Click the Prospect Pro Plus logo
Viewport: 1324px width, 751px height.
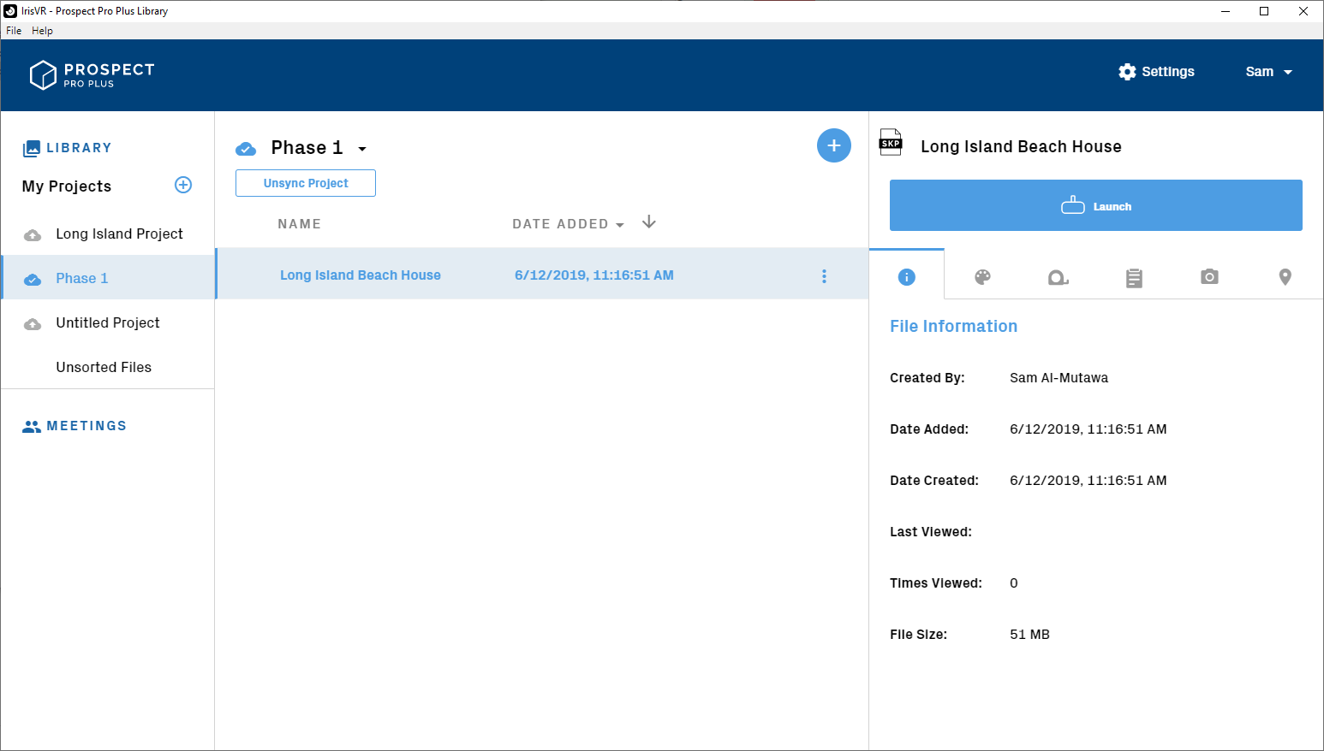click(x=92, y=75)
